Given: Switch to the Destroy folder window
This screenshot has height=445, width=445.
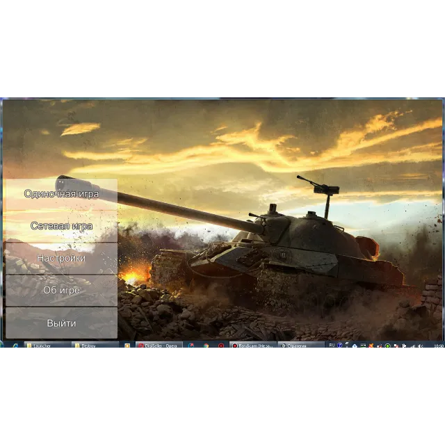Looking at the screenshot, I should [x=95, y=345].
